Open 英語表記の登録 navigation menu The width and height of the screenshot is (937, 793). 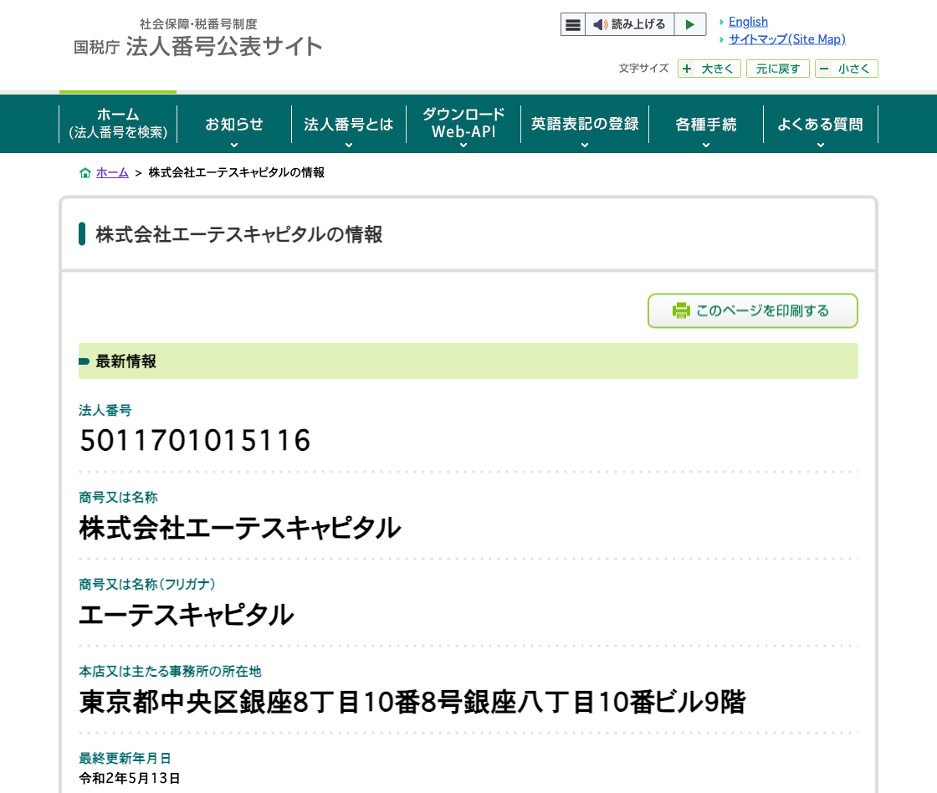point(585,124)
